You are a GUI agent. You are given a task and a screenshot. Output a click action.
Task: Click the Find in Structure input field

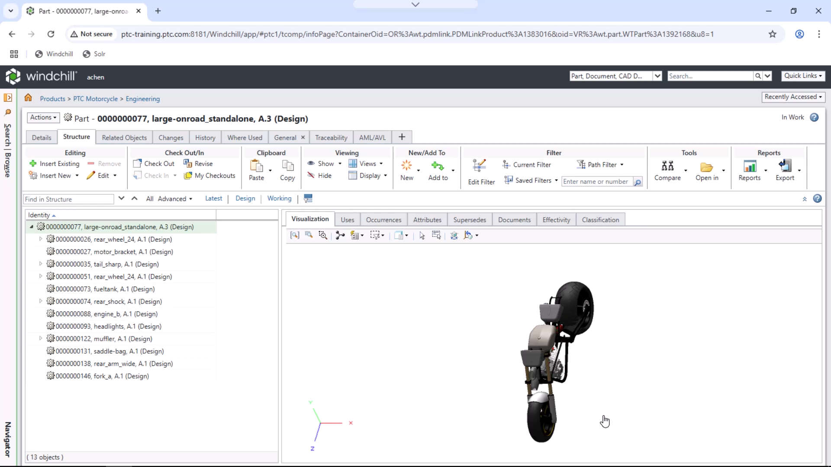click(68, 199)
